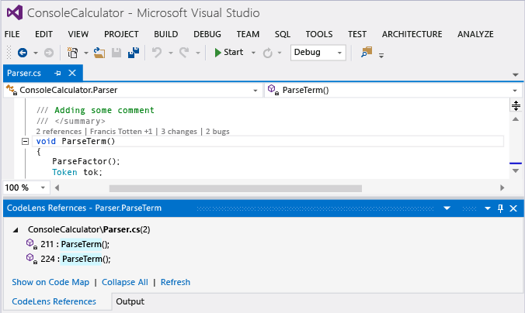Open the DEBUG menu
The height and width of the screenshot is (313, 525).
[x=207, y=34]
